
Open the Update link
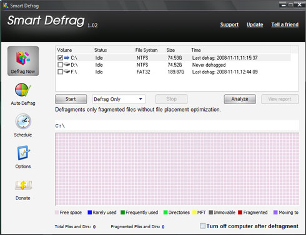coord(255,24)
